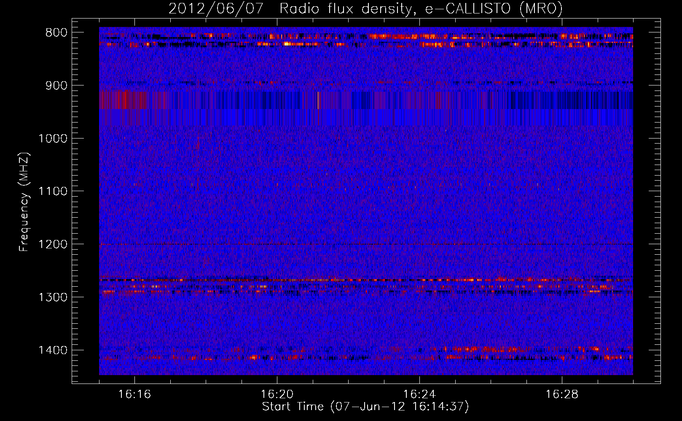Click the 16:28 time tick label
Screen dimensions: 682x421
click(562, 394)
